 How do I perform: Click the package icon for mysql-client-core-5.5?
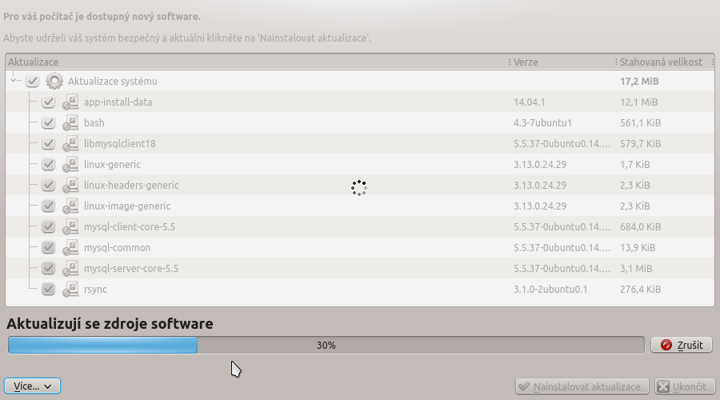[70, 227]
